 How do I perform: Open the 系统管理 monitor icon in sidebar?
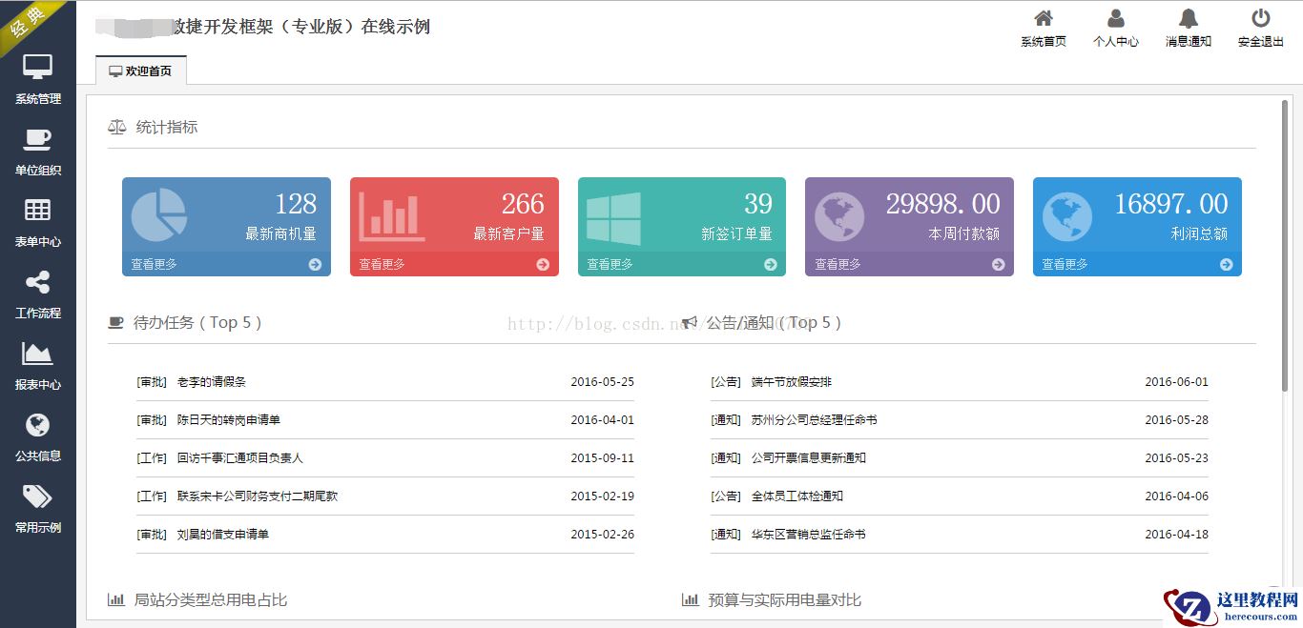click(37, 69)
